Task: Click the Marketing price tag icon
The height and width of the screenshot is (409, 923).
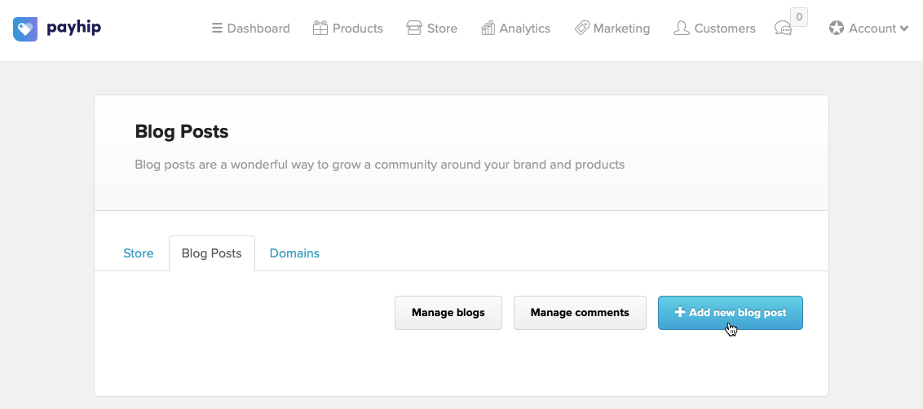Action: tap(582, 29)
